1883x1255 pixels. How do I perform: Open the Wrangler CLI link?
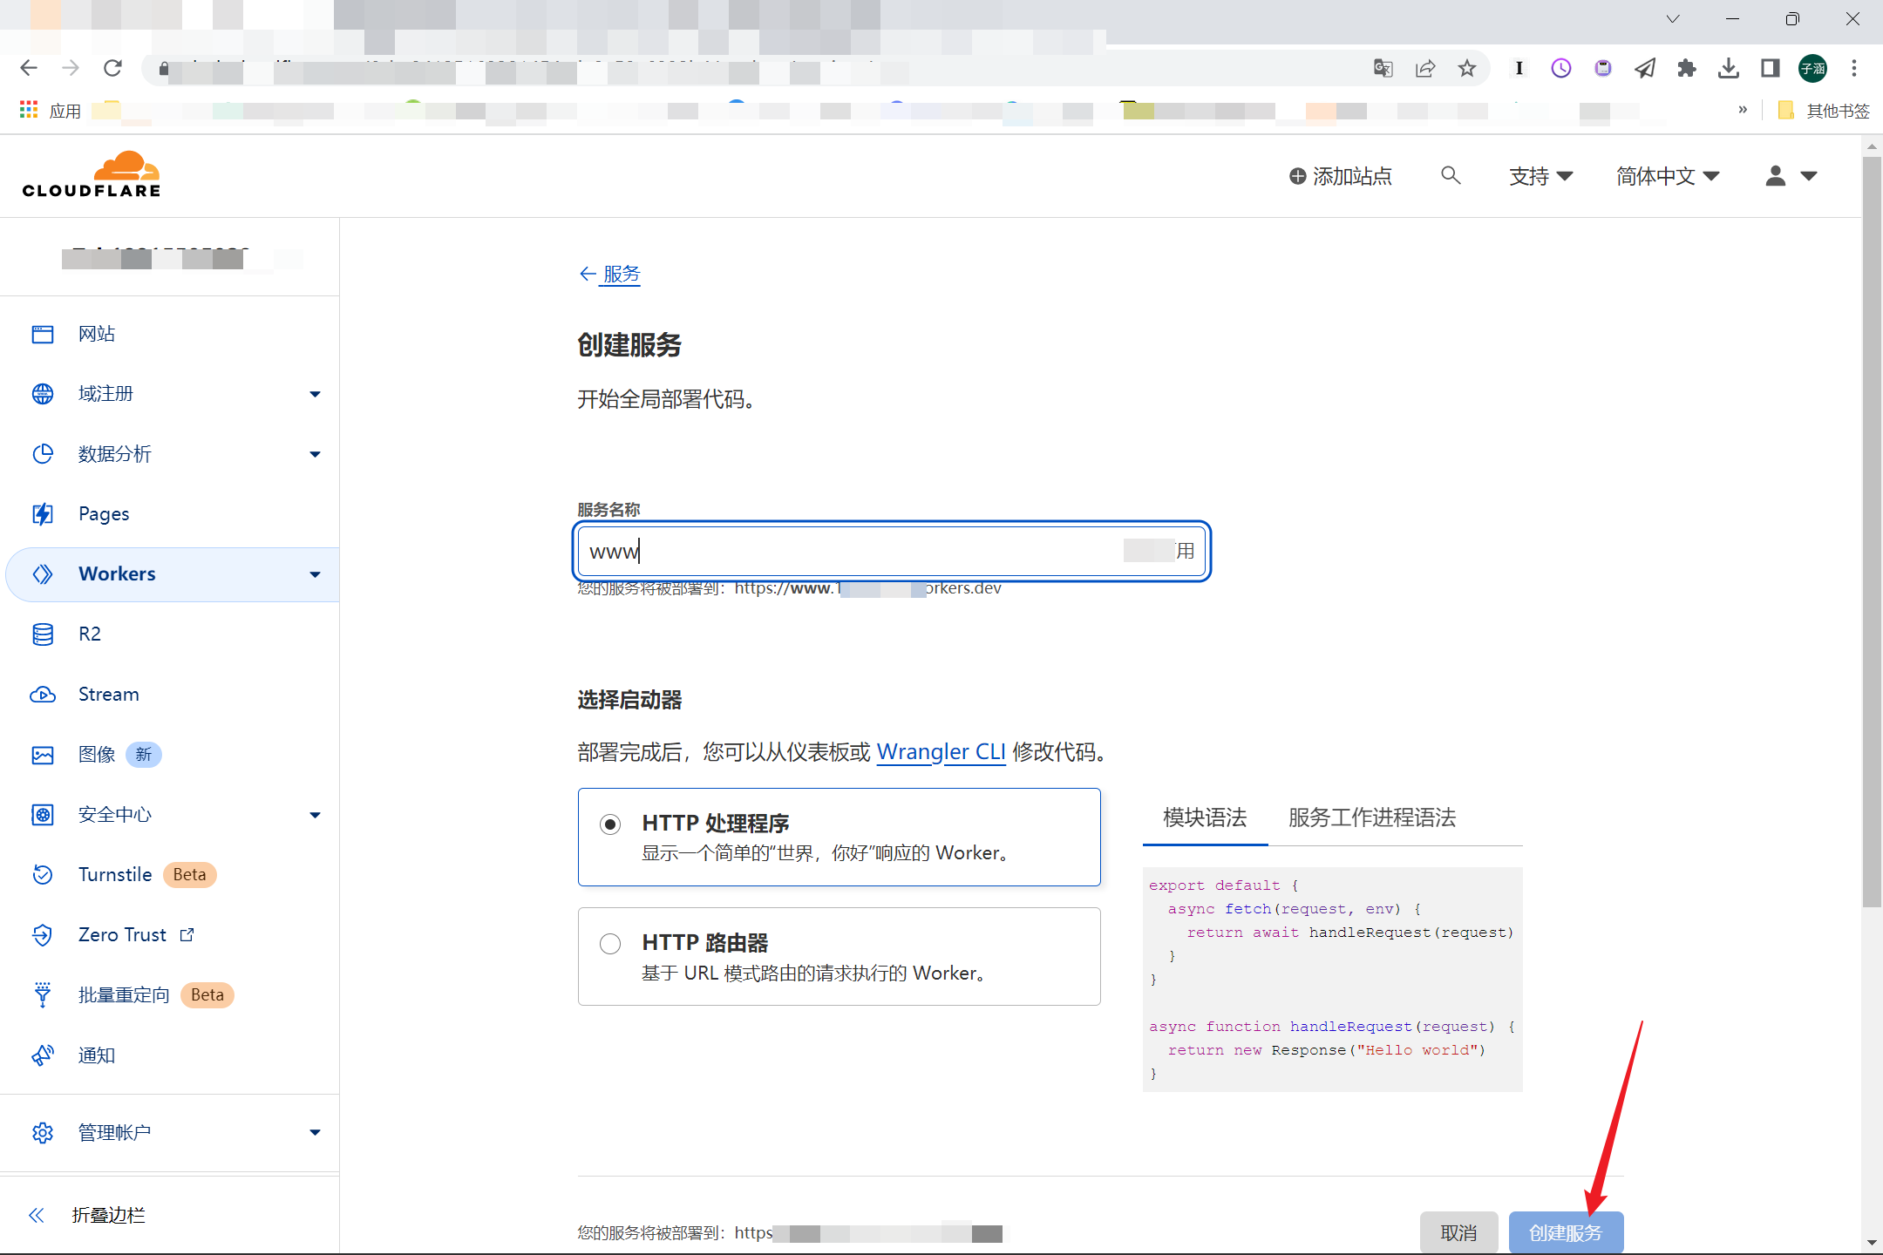pyautogui.click(x=941, y=751)
